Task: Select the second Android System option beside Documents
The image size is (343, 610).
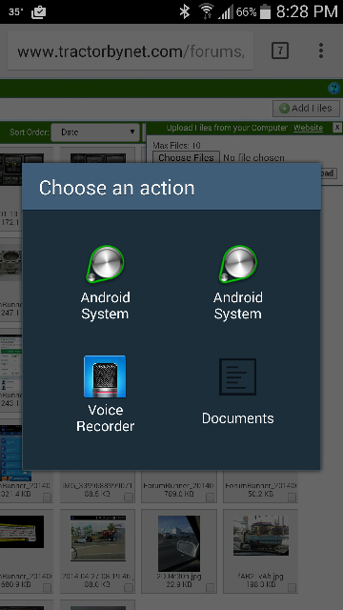Action: [237, 282]
